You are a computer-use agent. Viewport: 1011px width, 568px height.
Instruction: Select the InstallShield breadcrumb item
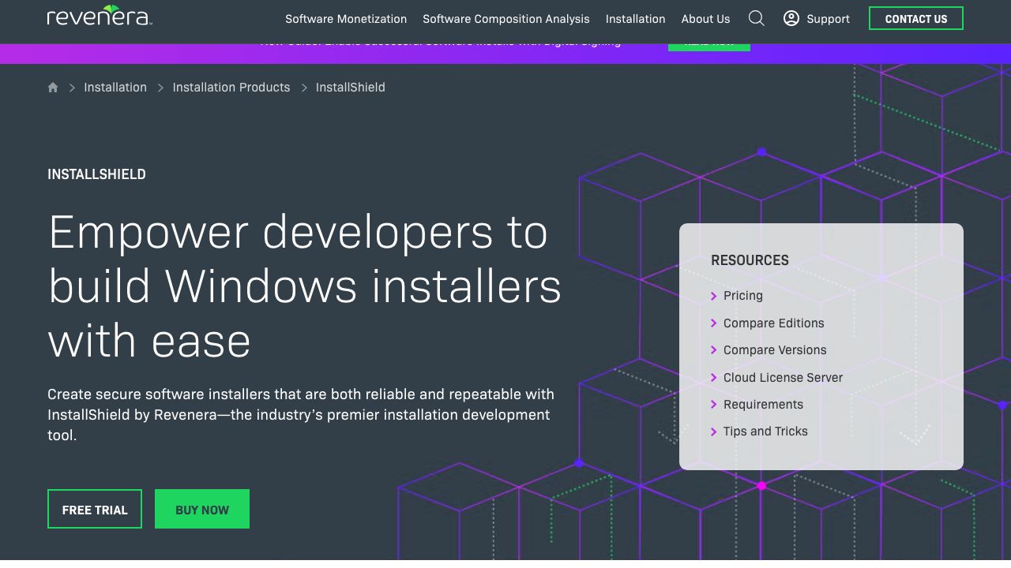coord(351,88)
